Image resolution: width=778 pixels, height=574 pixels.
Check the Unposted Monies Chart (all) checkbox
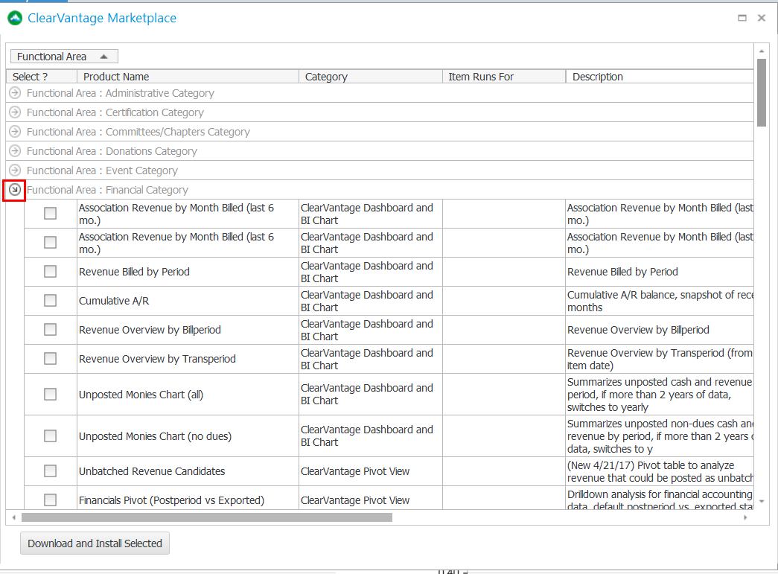(50, 395)
